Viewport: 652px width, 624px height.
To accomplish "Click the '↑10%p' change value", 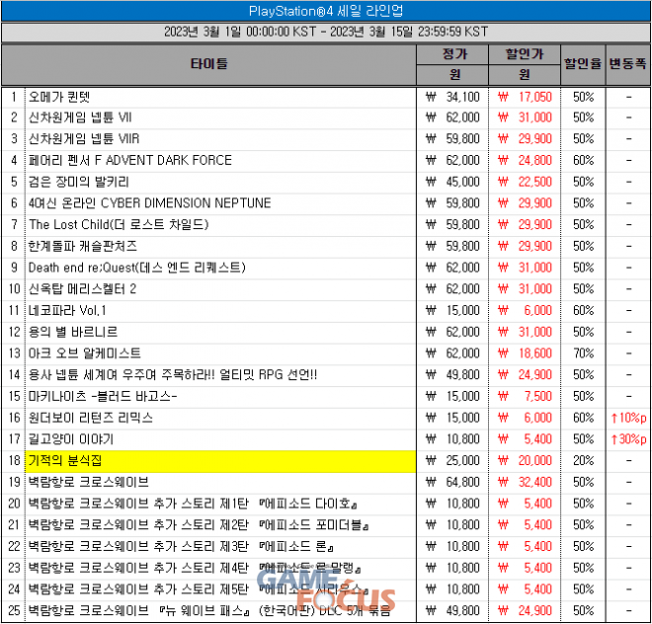I will 628,419.
